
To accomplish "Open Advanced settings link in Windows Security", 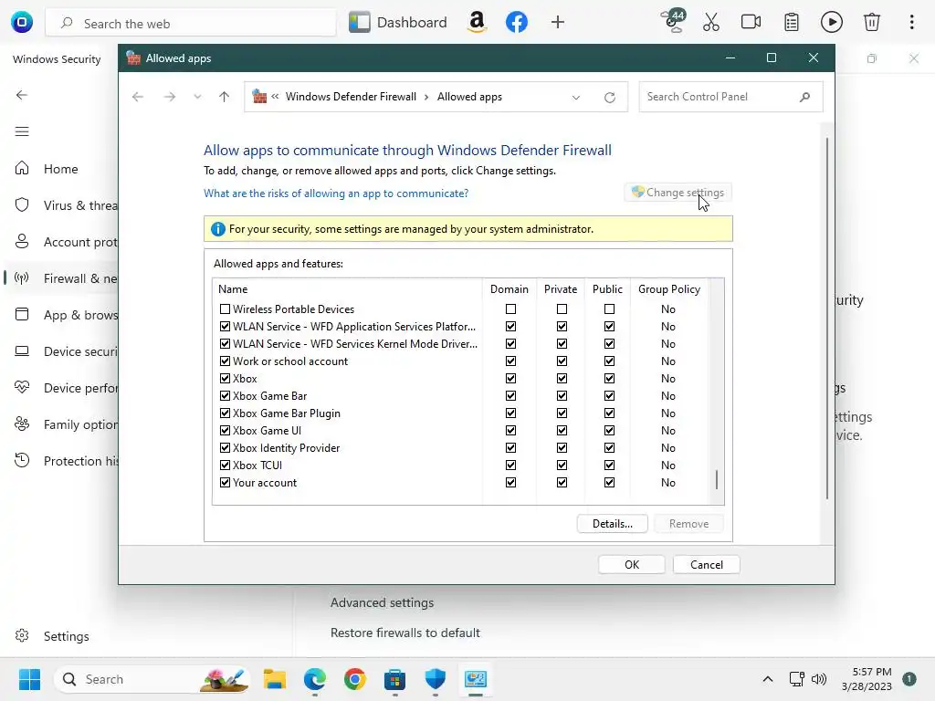I will [383, 602].
